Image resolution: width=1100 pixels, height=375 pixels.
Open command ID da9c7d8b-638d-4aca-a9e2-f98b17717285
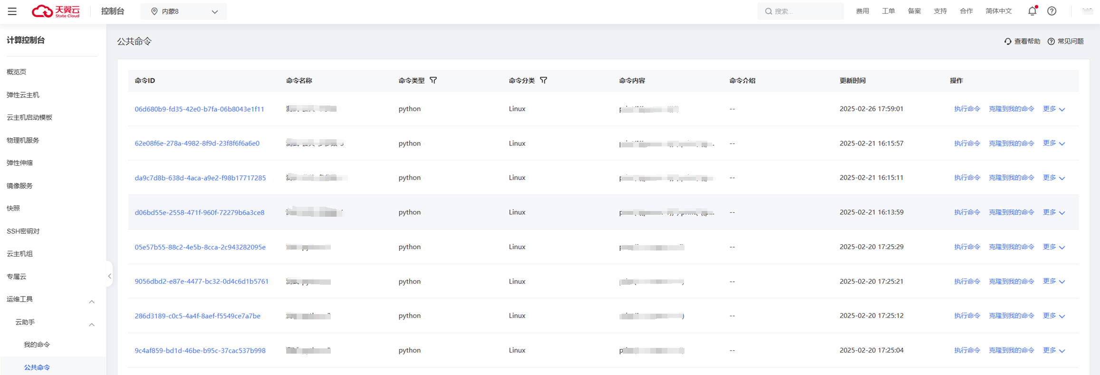point(200,178)
